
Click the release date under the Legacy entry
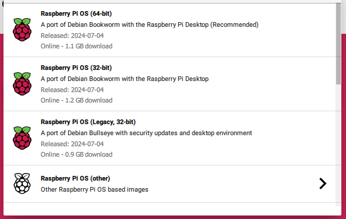[72, 144]
